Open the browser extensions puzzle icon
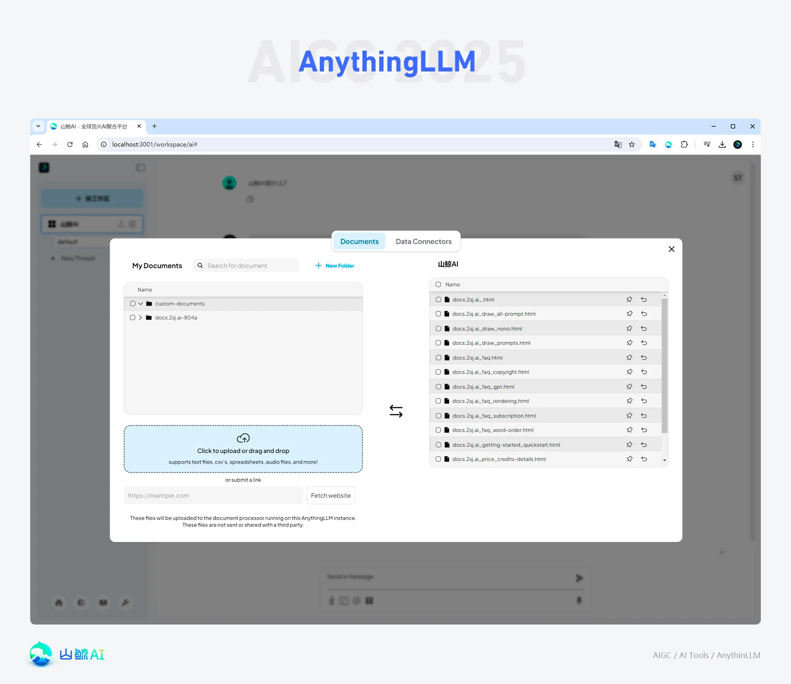 point(684,144)
